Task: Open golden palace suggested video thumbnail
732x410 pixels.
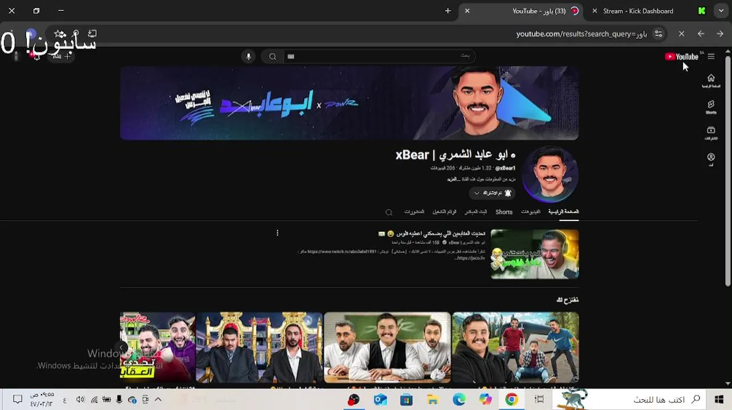Action: [259, 347]
